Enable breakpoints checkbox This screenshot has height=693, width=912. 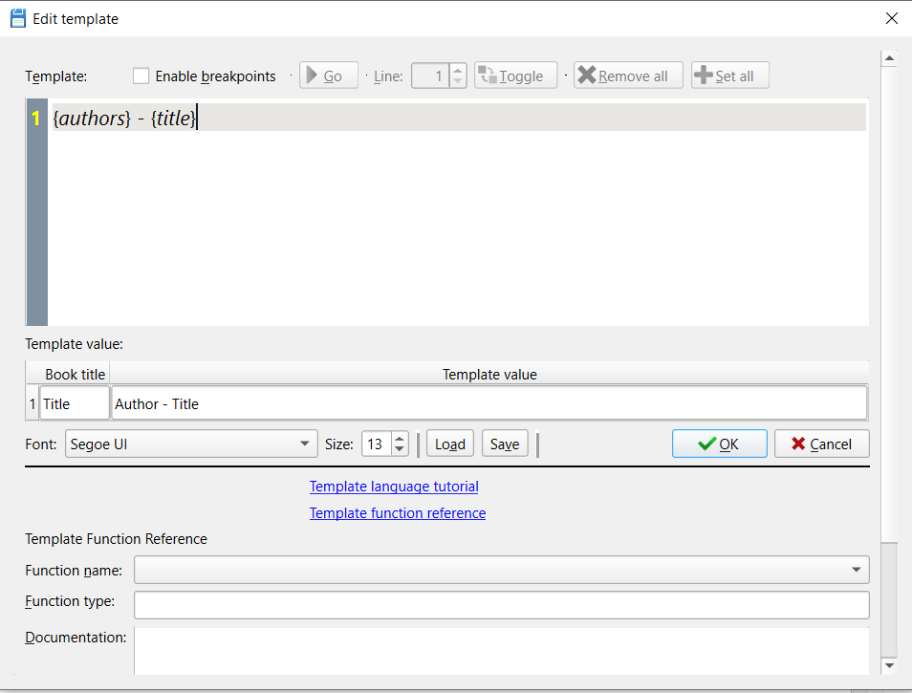tap(141, 76)
